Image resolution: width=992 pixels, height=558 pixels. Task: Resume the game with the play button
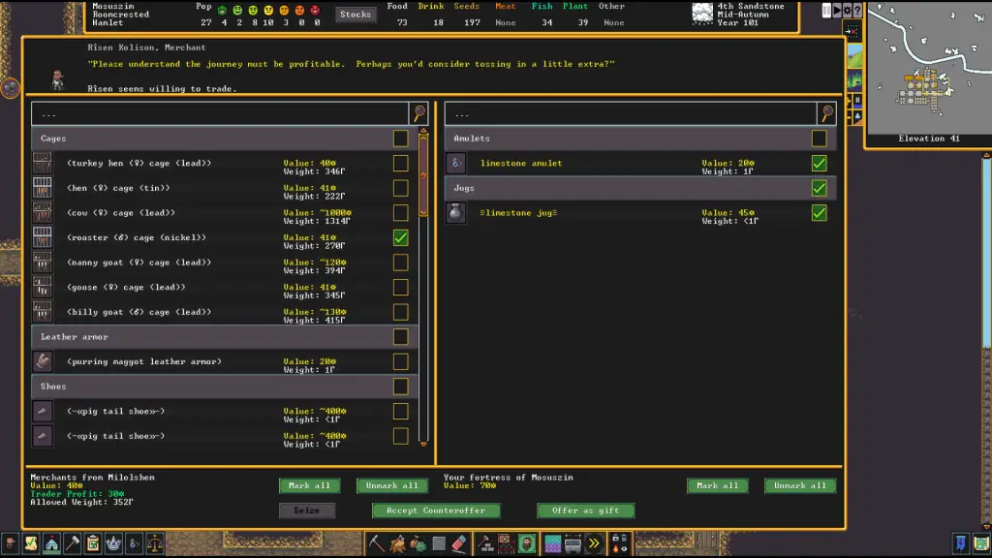(836, 11)
